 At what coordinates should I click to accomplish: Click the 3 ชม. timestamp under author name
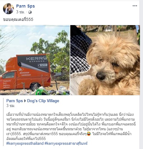(x=21, y=12)
